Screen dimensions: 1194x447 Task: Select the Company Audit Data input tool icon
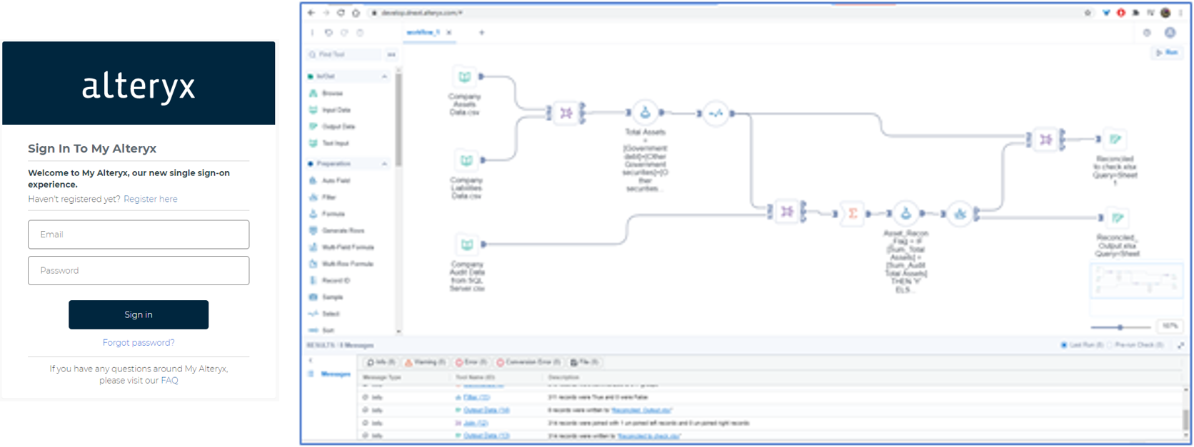467,245
